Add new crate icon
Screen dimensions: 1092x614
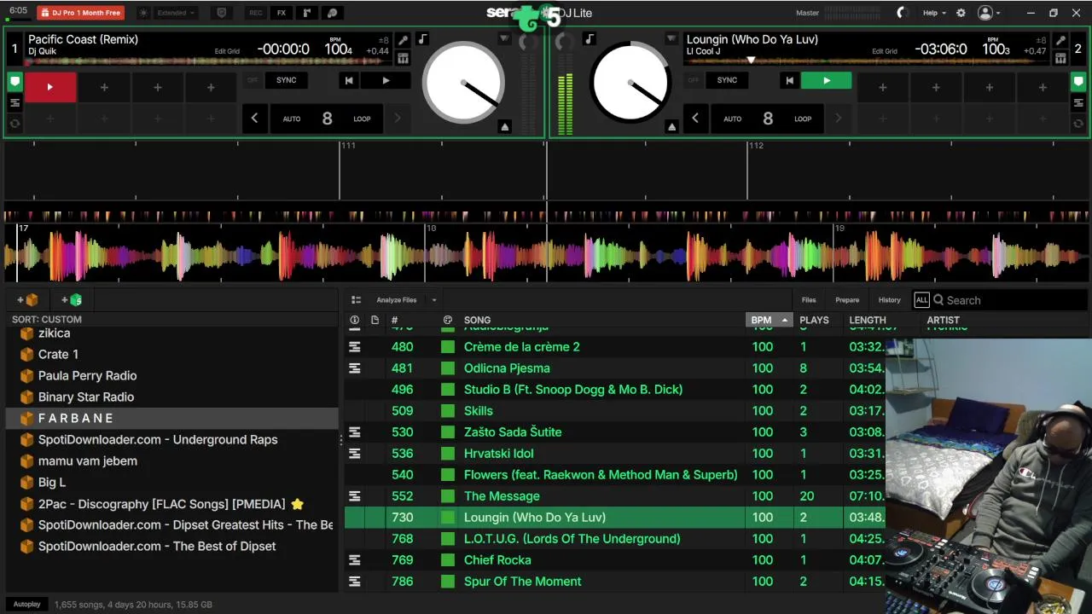[28, 299]
